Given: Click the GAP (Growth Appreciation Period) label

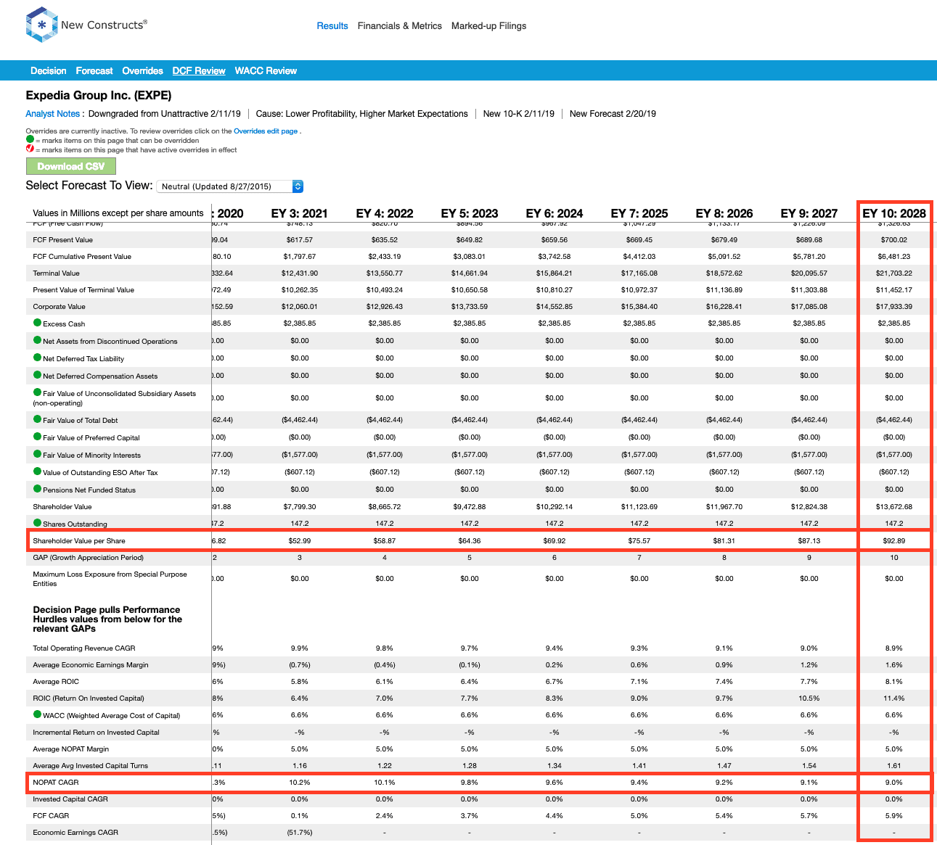Looking at the screenshot, I should click(89, 557).
